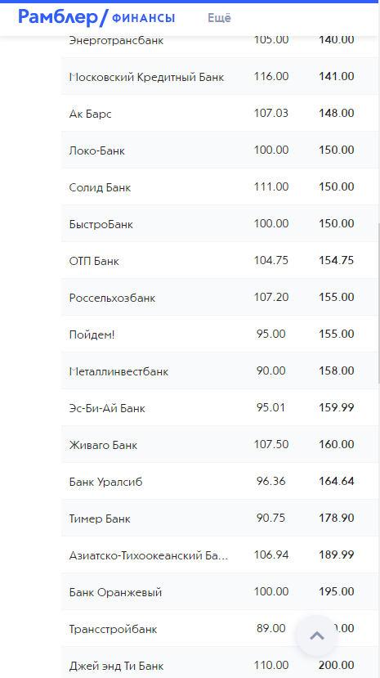The width and height of the screenshot is (380, 678).
Task: Click the scroll-to-top arrow button
Action: coord(317,635)
